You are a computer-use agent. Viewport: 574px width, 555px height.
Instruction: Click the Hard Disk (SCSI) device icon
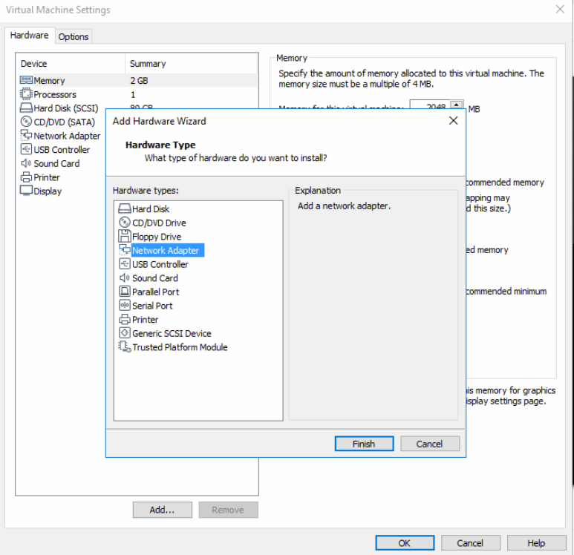(x=26, y=108)
